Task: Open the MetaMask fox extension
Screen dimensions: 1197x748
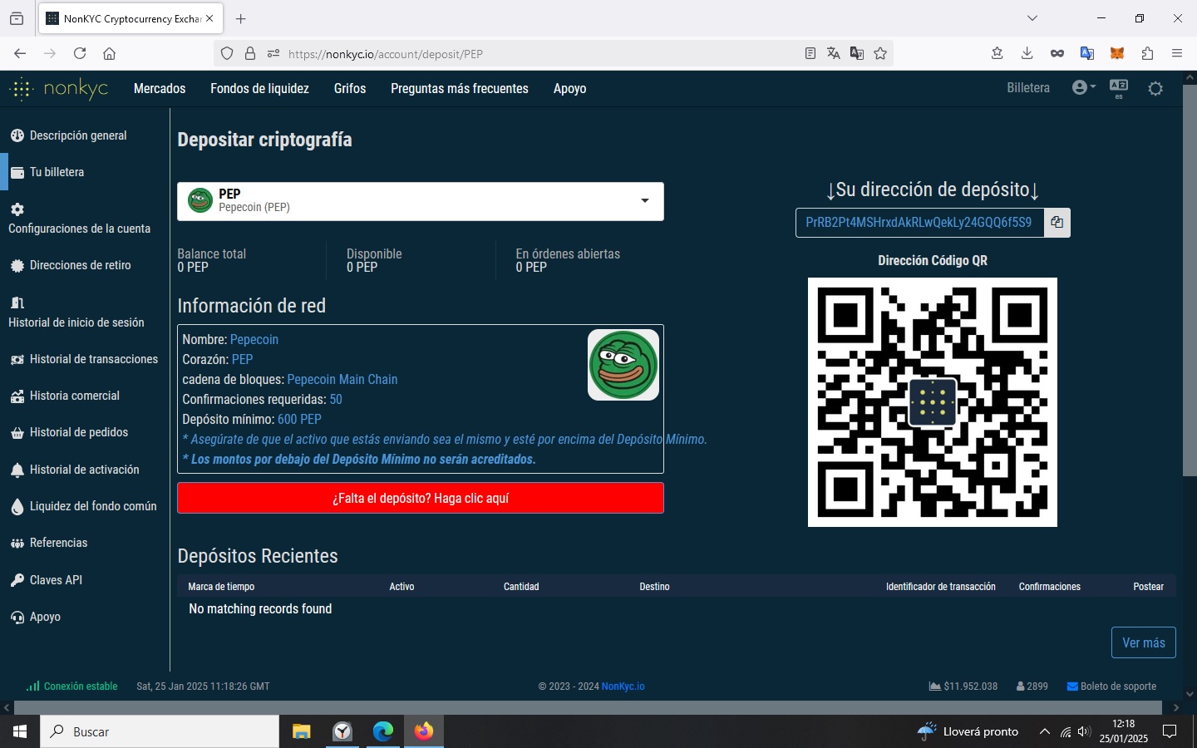Action: pos(1117,53)
